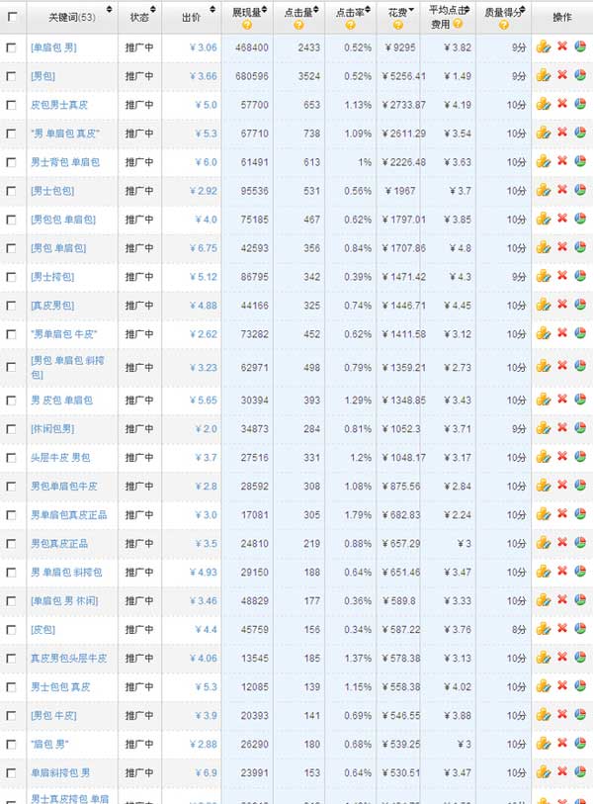
Task: Open pie chart report for 皮包男士真皮
Action: (x=580, y=104)
